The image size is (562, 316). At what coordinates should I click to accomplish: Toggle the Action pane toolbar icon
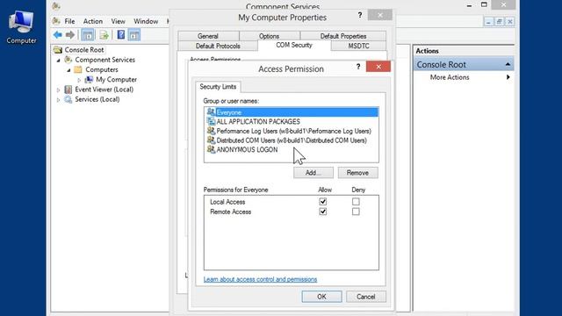134,35
